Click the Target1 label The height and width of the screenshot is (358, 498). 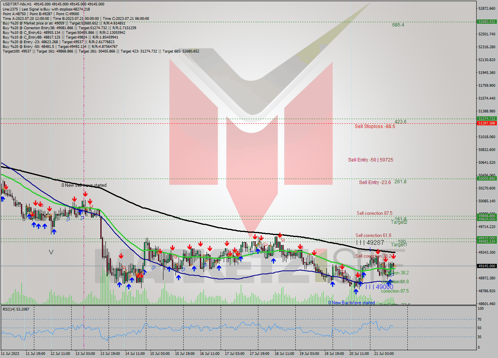click(399, 244)
